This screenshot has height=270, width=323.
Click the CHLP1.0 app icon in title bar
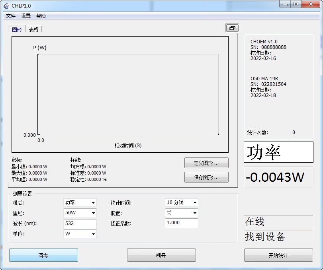tap(6, 6)
